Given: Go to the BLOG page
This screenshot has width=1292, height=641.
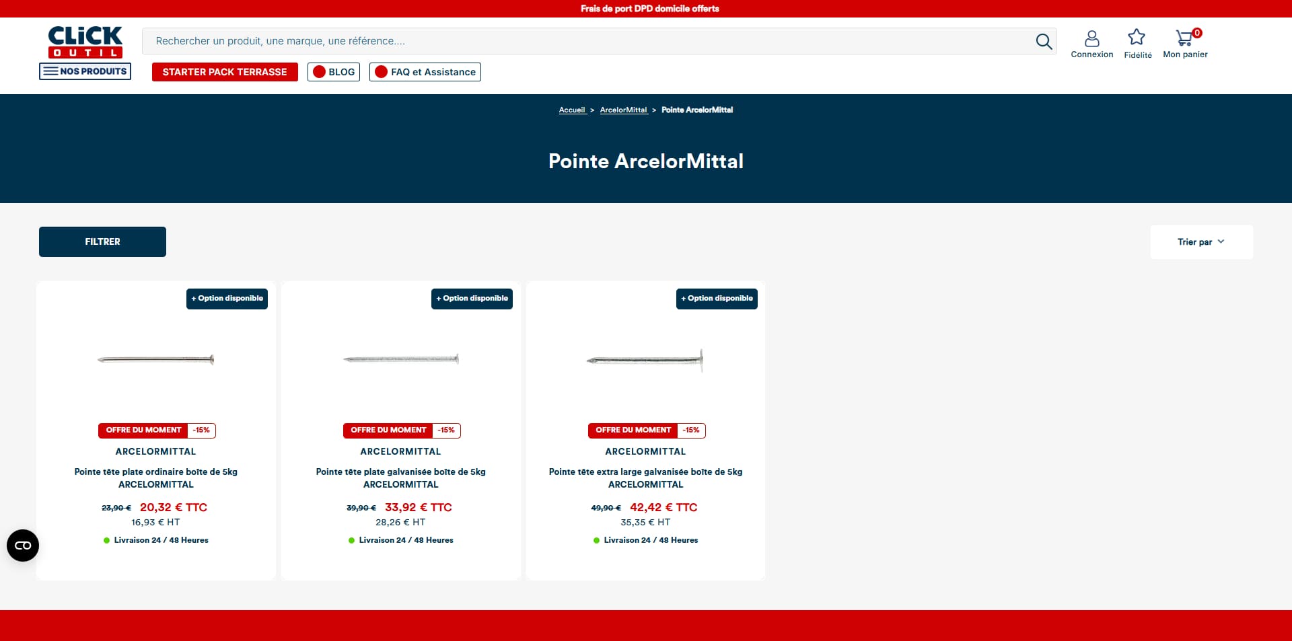Looking at the screenshot, I should coord(334,72).
